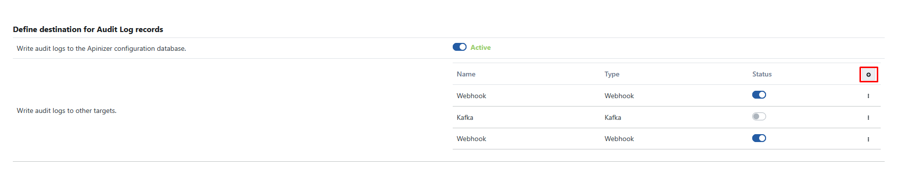Disable writing audit logs to Apinizer database
Viewport: 900px width, 181px height.
pos(460,47)
